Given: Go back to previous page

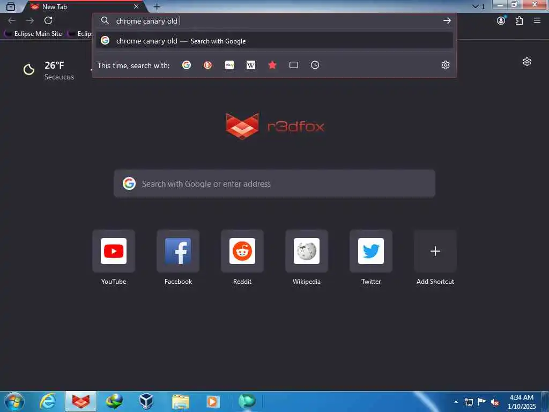Looking at the screenshot, I should coord(12,21).
